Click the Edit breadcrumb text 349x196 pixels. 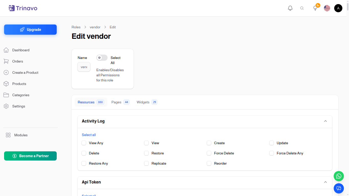(113, 27)
